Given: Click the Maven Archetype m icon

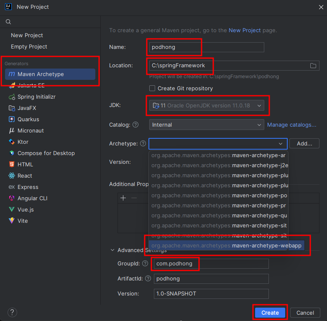Looking at the screenshot, I should click(12, 74).
